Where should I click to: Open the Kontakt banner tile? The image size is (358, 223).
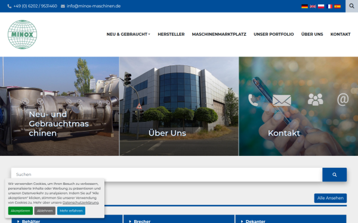(298, 106)
